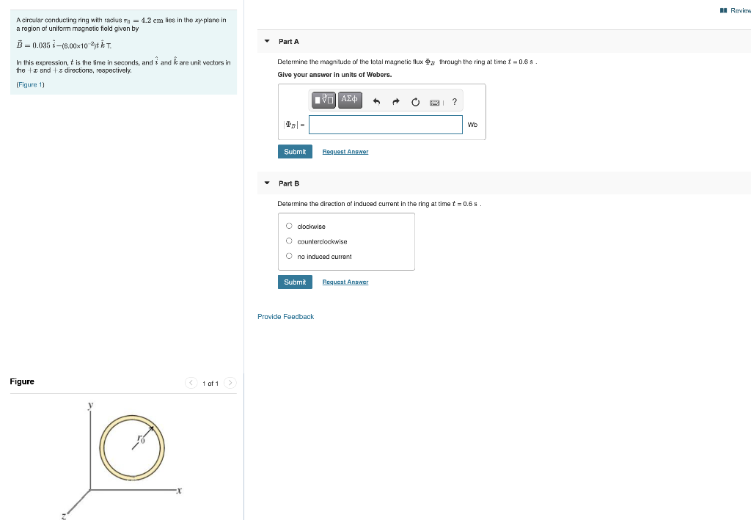The image size is (751, 520).
Task: Request Answer for Part B
Action: 345,282
